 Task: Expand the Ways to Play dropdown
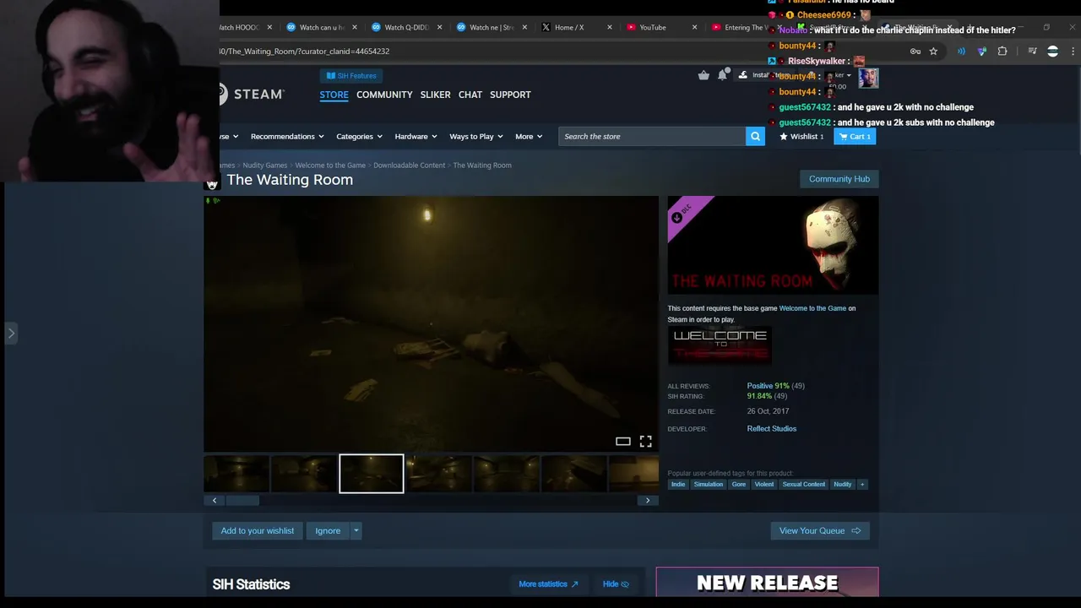tap(476, 136)
